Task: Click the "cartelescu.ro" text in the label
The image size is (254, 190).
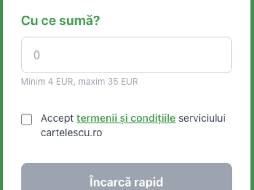Action: coord(71,133)
